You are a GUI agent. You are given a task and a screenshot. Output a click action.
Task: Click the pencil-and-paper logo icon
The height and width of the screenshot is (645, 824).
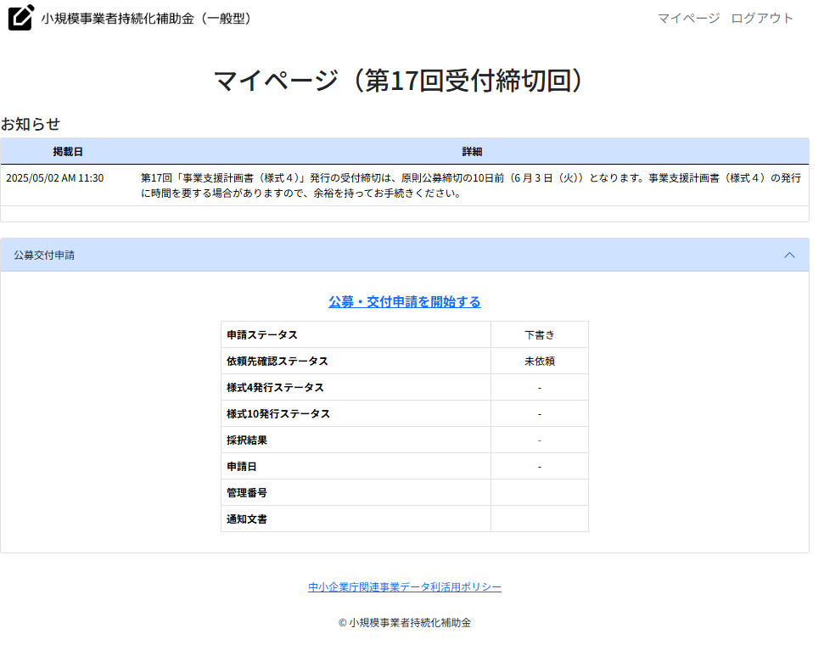(x=21, y=17)
